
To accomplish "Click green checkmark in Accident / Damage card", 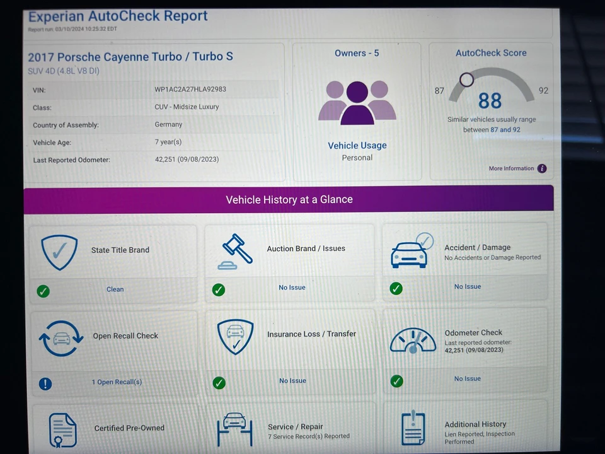I will (x=396, y=288).
